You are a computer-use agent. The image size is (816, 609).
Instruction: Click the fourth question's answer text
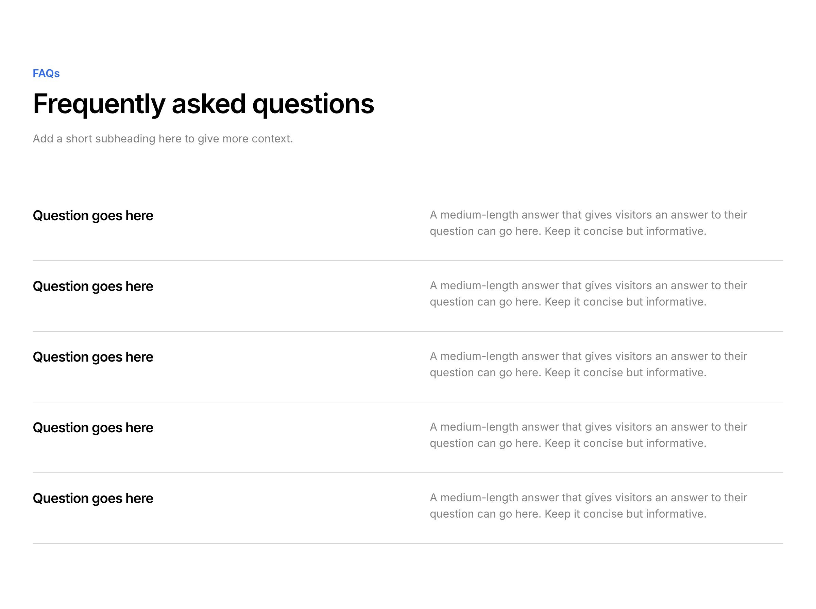[x=588, y=435]
